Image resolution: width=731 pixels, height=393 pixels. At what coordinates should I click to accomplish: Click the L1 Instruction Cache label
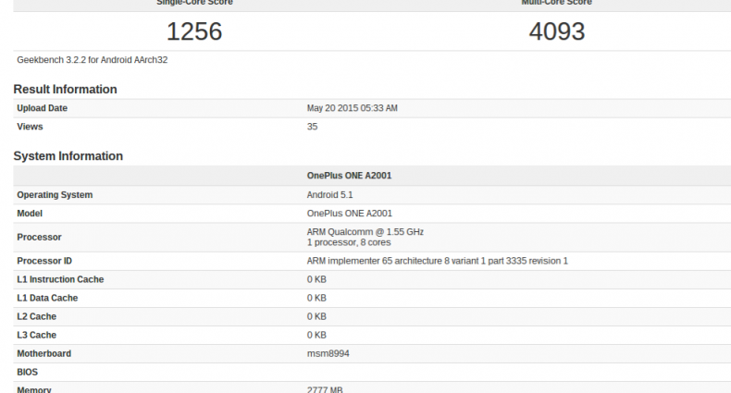(60, 279)
